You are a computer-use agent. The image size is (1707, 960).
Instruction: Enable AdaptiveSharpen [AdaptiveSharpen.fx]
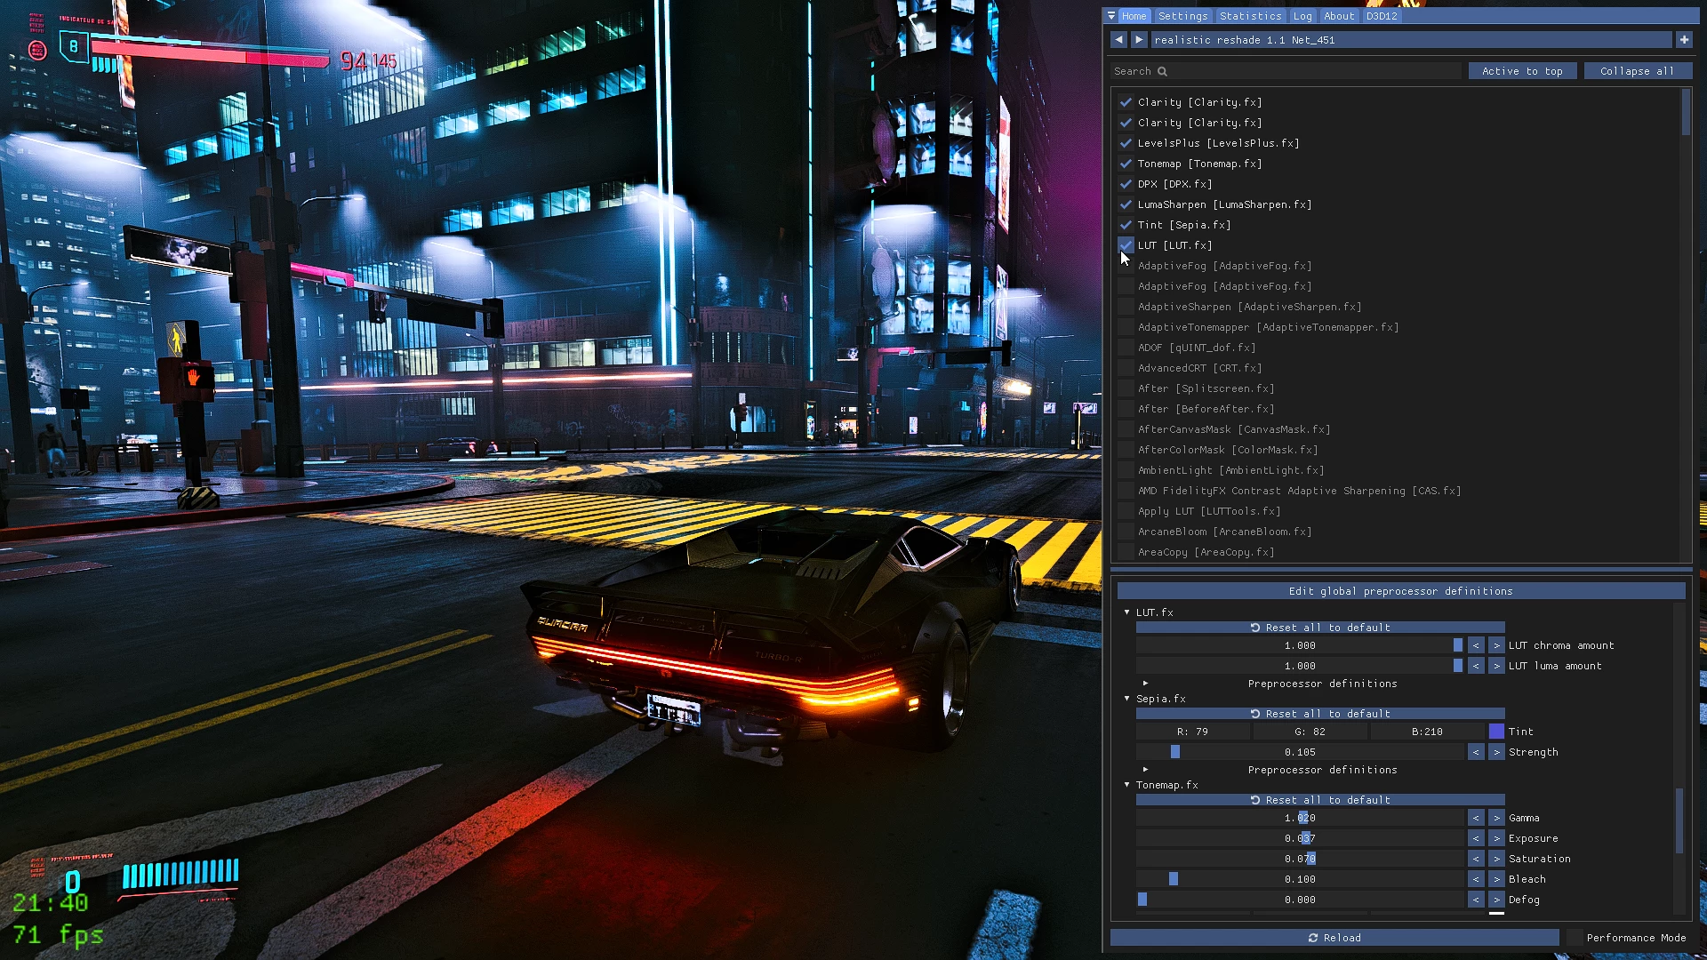(1126, 307)
